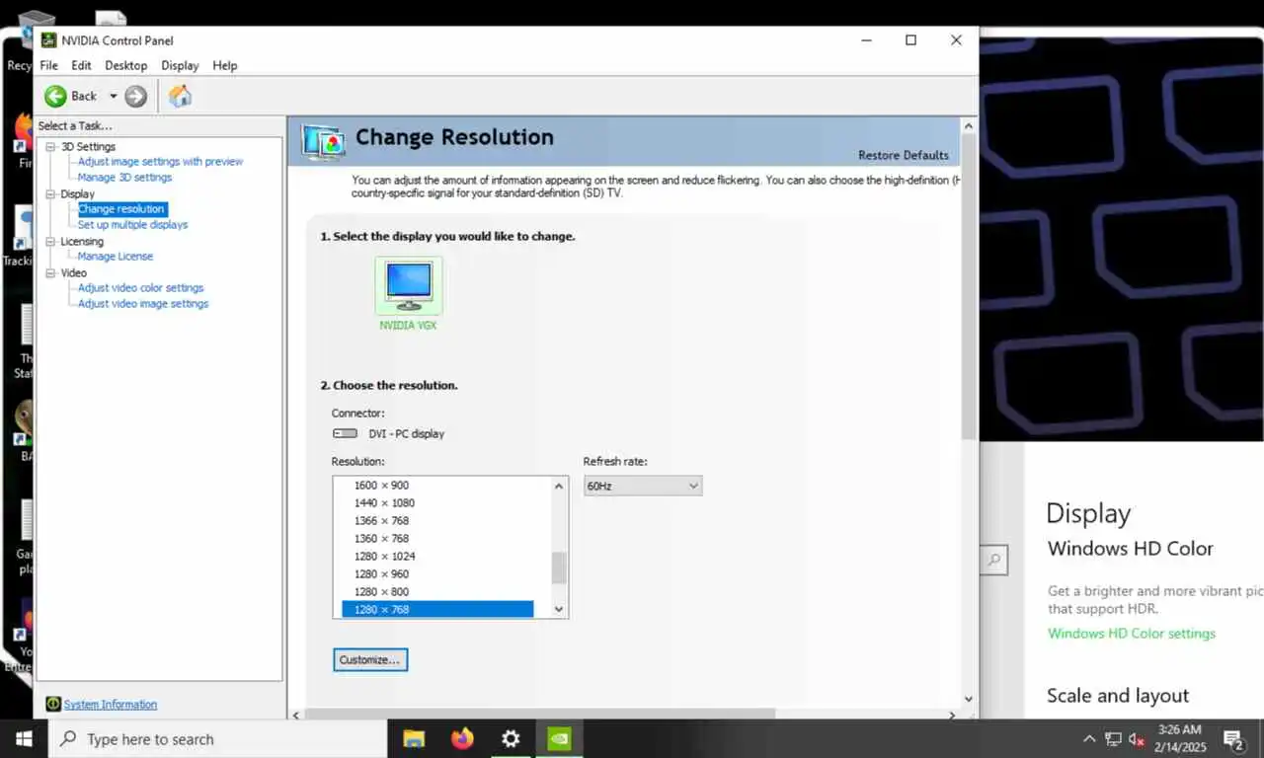Click the network tray icon
This screenshot has height=758, width=1264.
pyautogui.click(x=1113, y=738)
